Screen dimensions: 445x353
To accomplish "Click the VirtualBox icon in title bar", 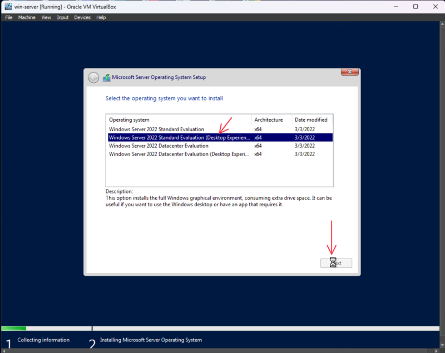I will point(7,7).
